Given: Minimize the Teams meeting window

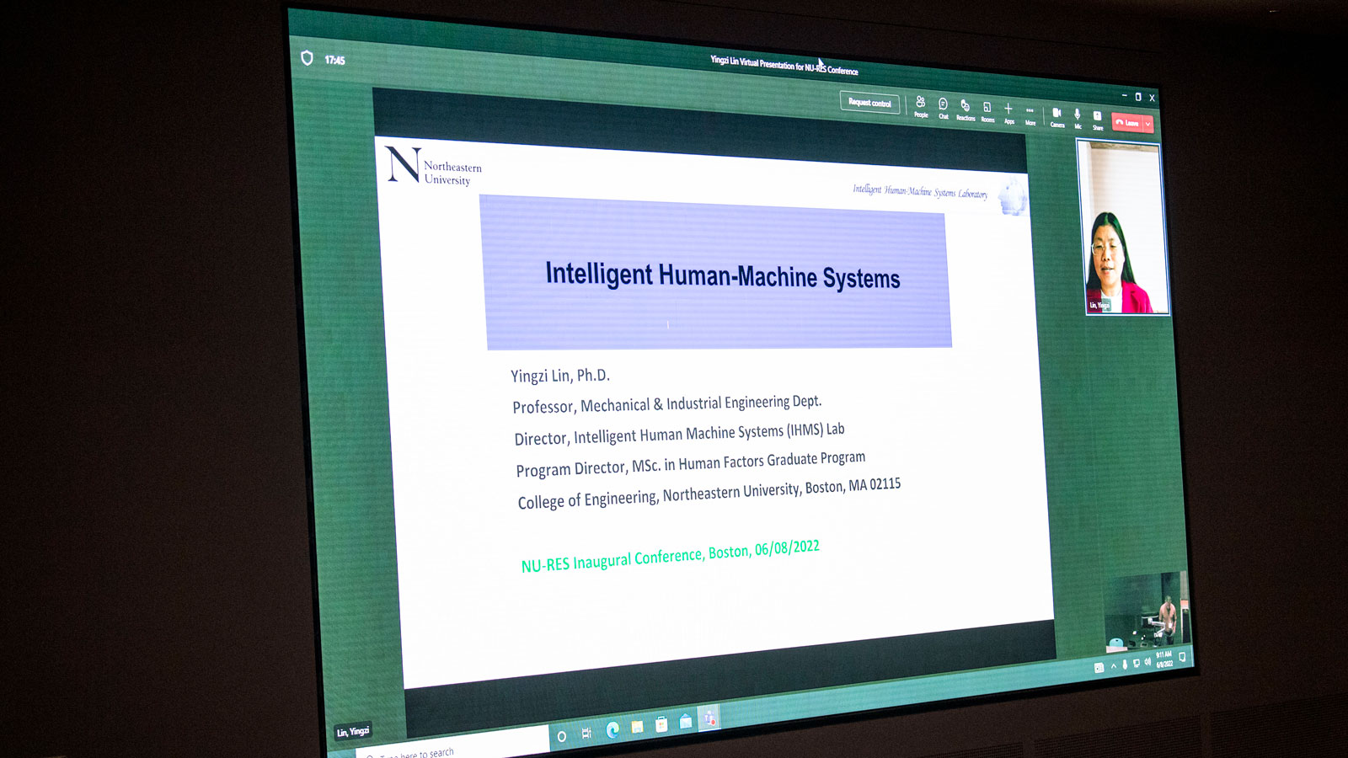Looking at the screenshot, I should (1124, 95).
